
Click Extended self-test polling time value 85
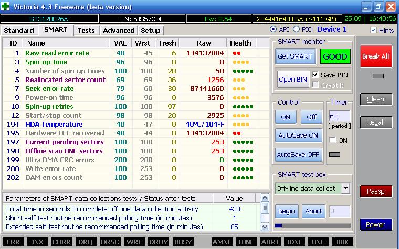(x=234, y=227)
